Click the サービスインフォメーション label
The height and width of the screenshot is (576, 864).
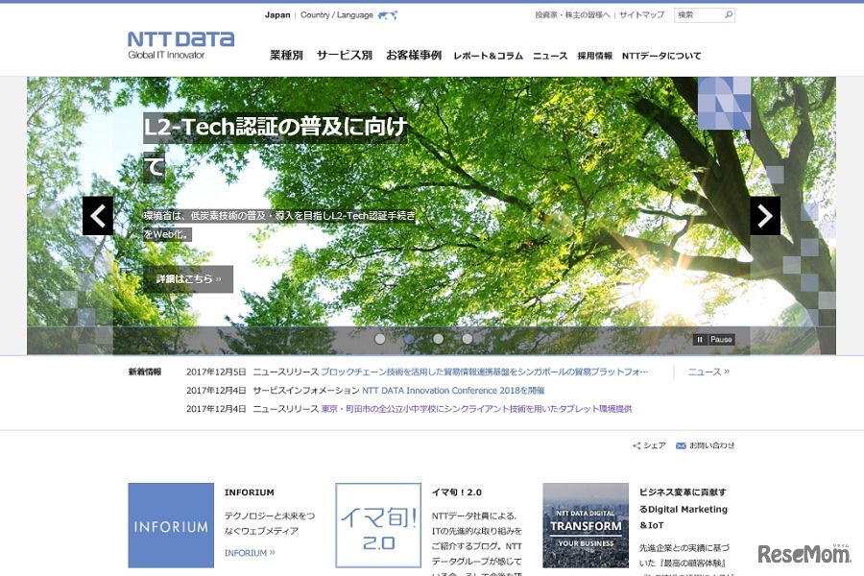(x=306, y=391)
